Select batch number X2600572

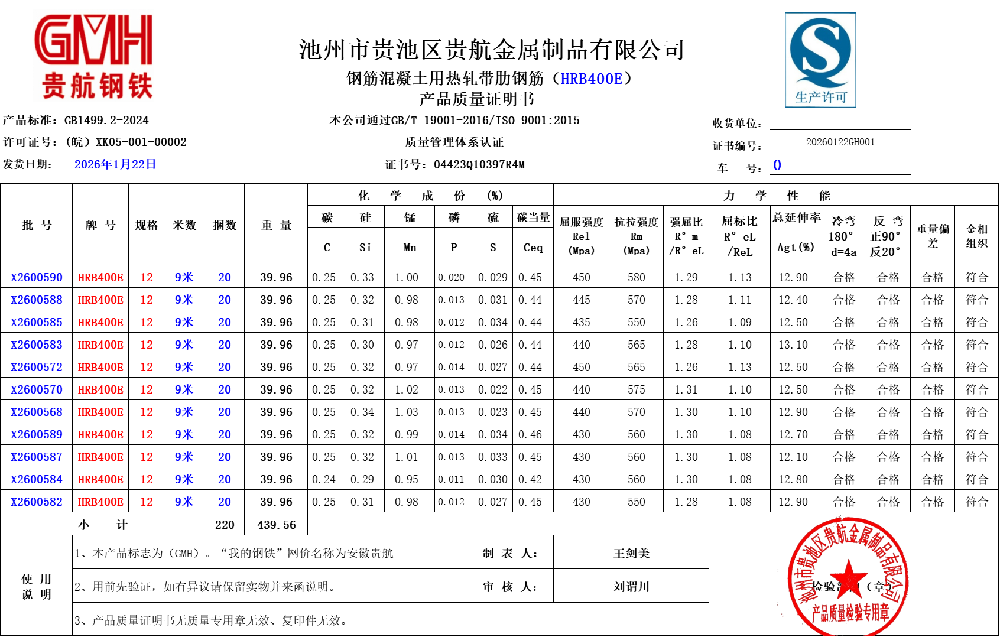pos(37,367)
